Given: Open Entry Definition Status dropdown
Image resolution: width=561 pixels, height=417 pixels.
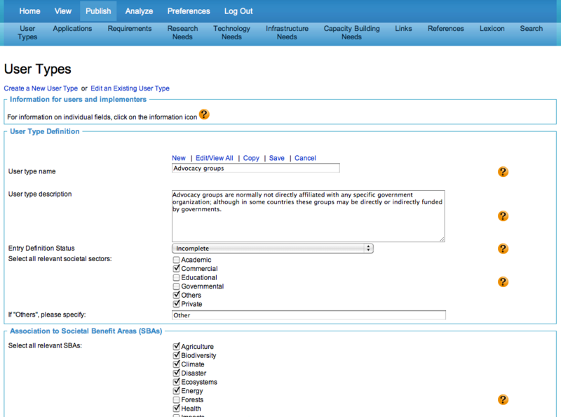Looking at the screenshot, I should [272, 249].
